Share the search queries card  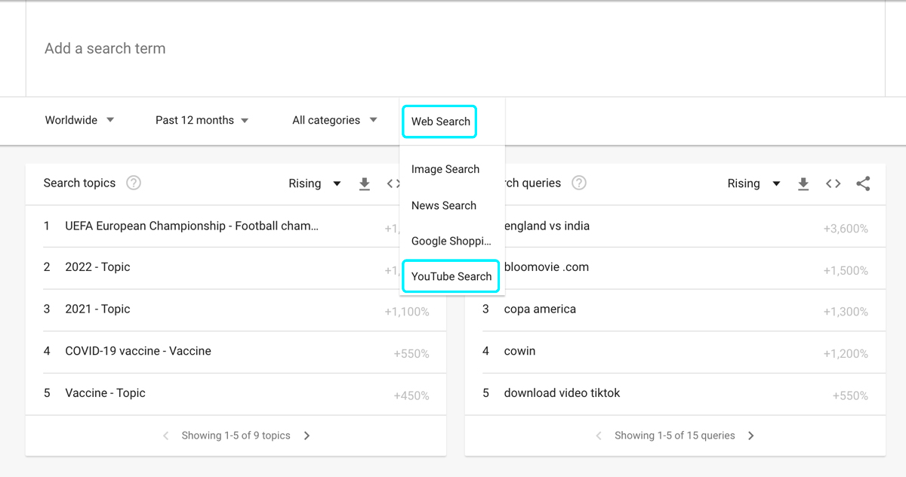point(863,183)
